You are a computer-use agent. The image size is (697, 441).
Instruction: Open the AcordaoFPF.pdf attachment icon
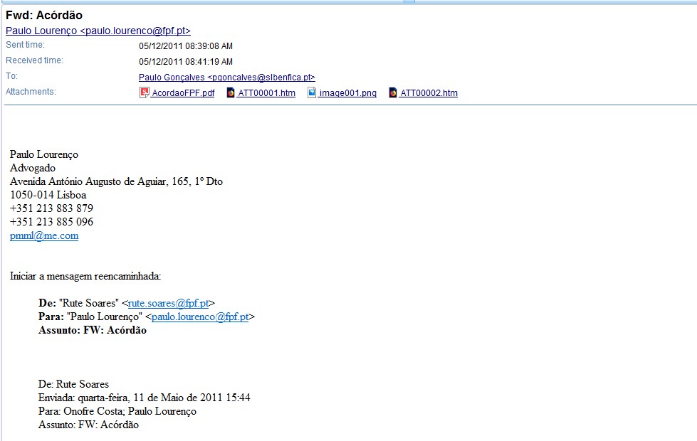coord(144,93)
